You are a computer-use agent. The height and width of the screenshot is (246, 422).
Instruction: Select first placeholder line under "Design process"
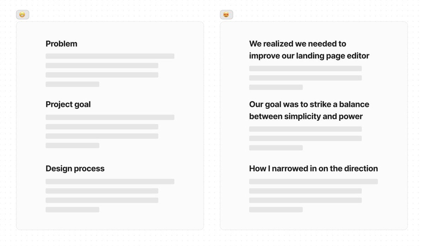[x=110, y=182]
